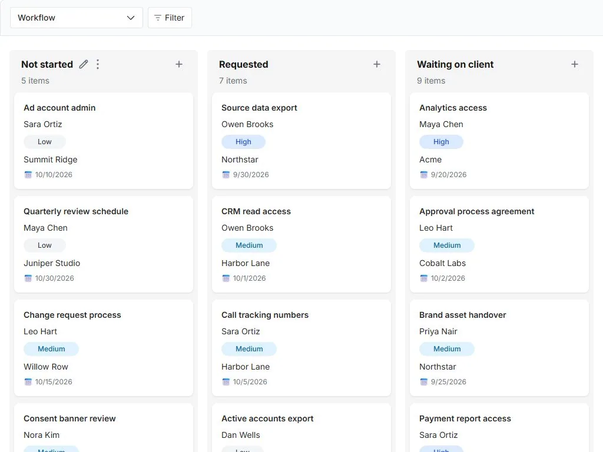Click Medium tag on Brand asset handover
603x452 pixels.
pyautogui.click(x=447, y=349)
